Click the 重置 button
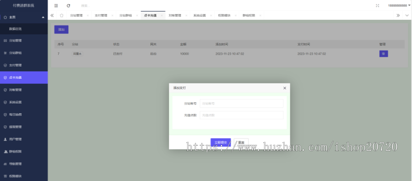The image size is (412, 181). click(x=241, y=143)
